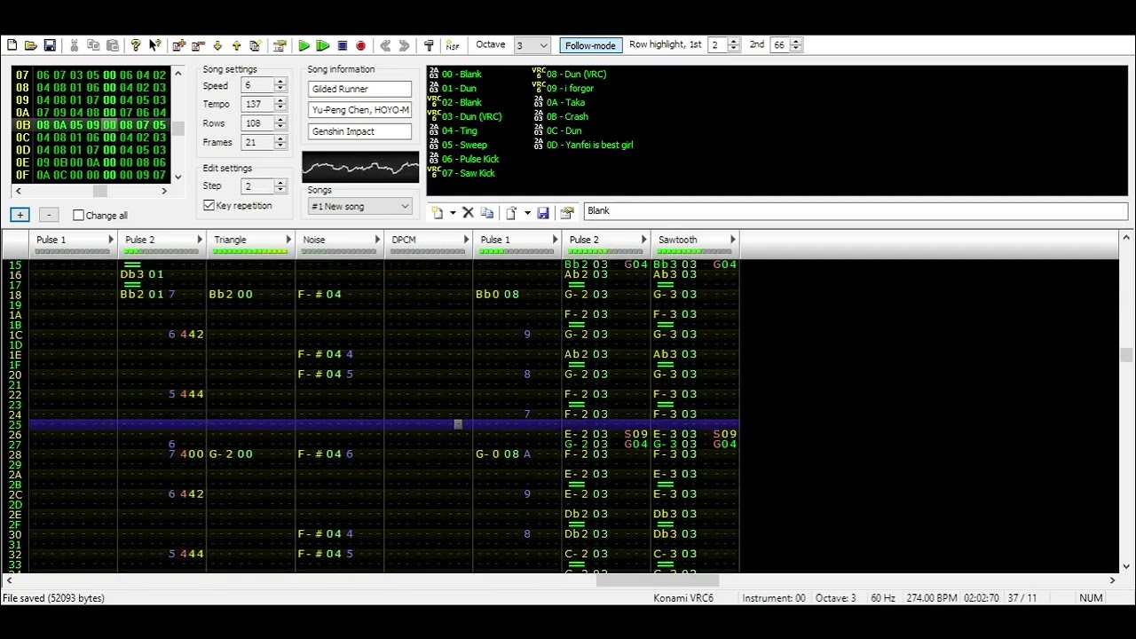Screen dimensions: 1136x639
Task: Click the instrument name field containing Blank
Action: [x=856, y=211]
